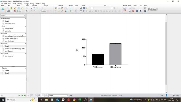This screenshot has width=181, height=102.
Task: Click the LA cloud icon
Action: click(141, 11)
